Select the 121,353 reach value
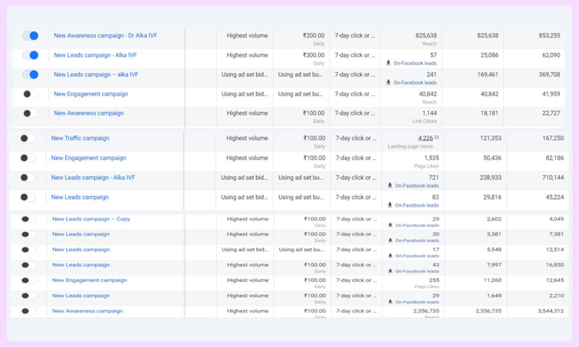Viewport: 579px width, 347px height. (x=491, y=138)
